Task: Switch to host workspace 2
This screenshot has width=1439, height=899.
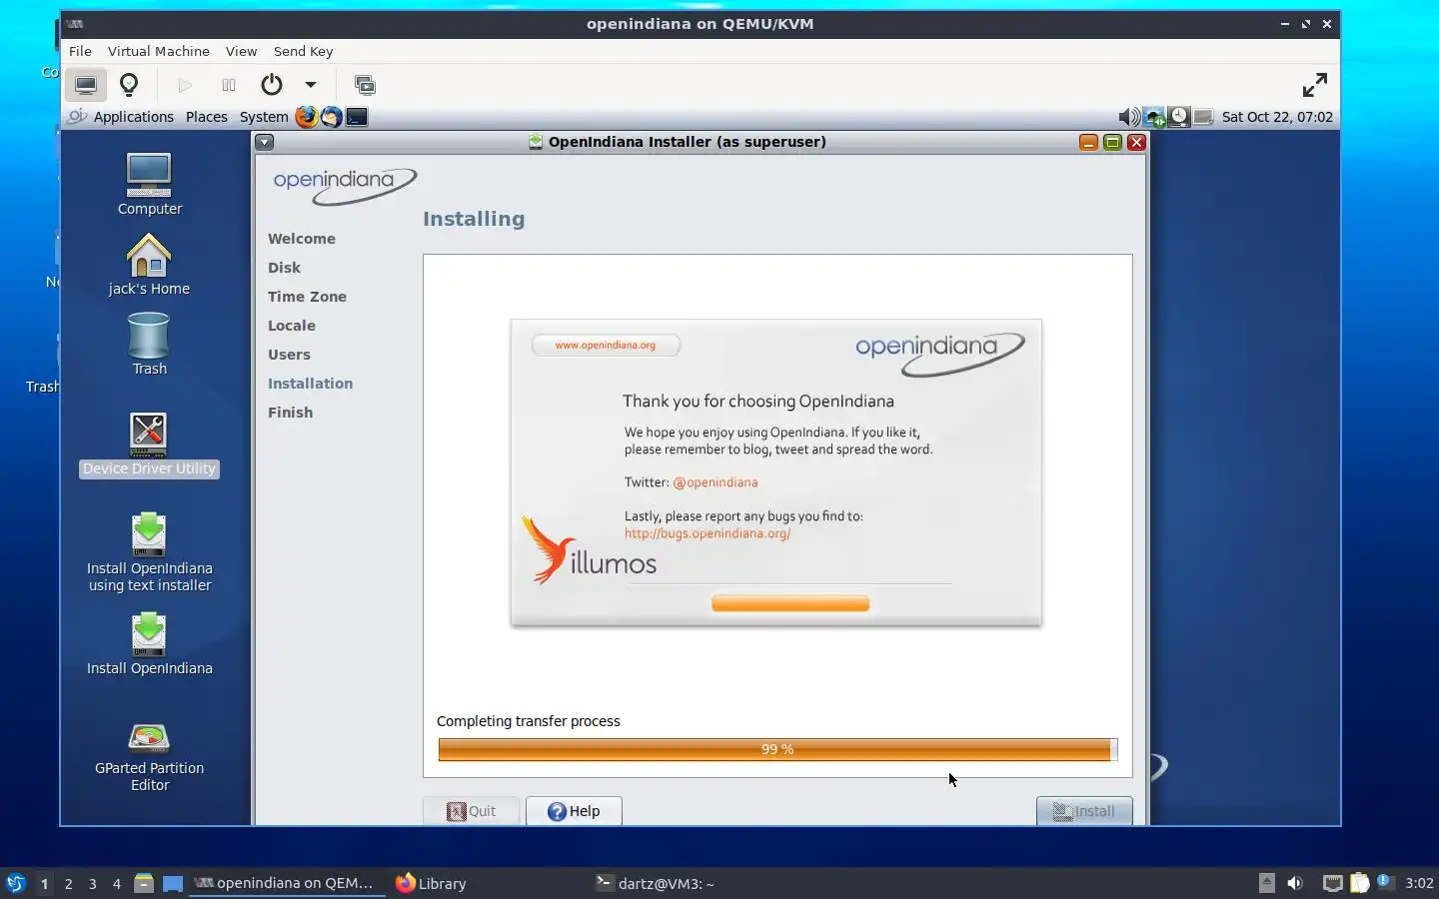Action: coord(68,883)
